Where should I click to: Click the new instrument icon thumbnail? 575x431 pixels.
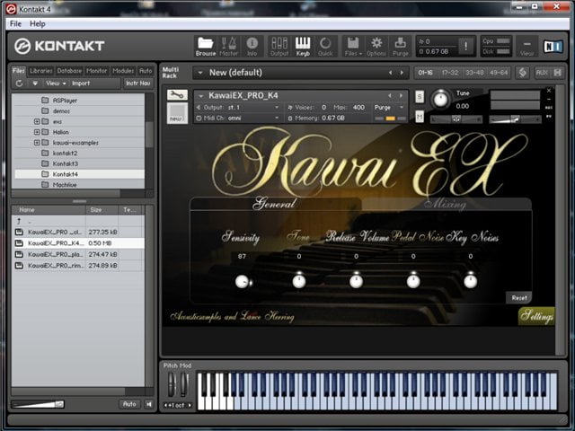point(177,113)
